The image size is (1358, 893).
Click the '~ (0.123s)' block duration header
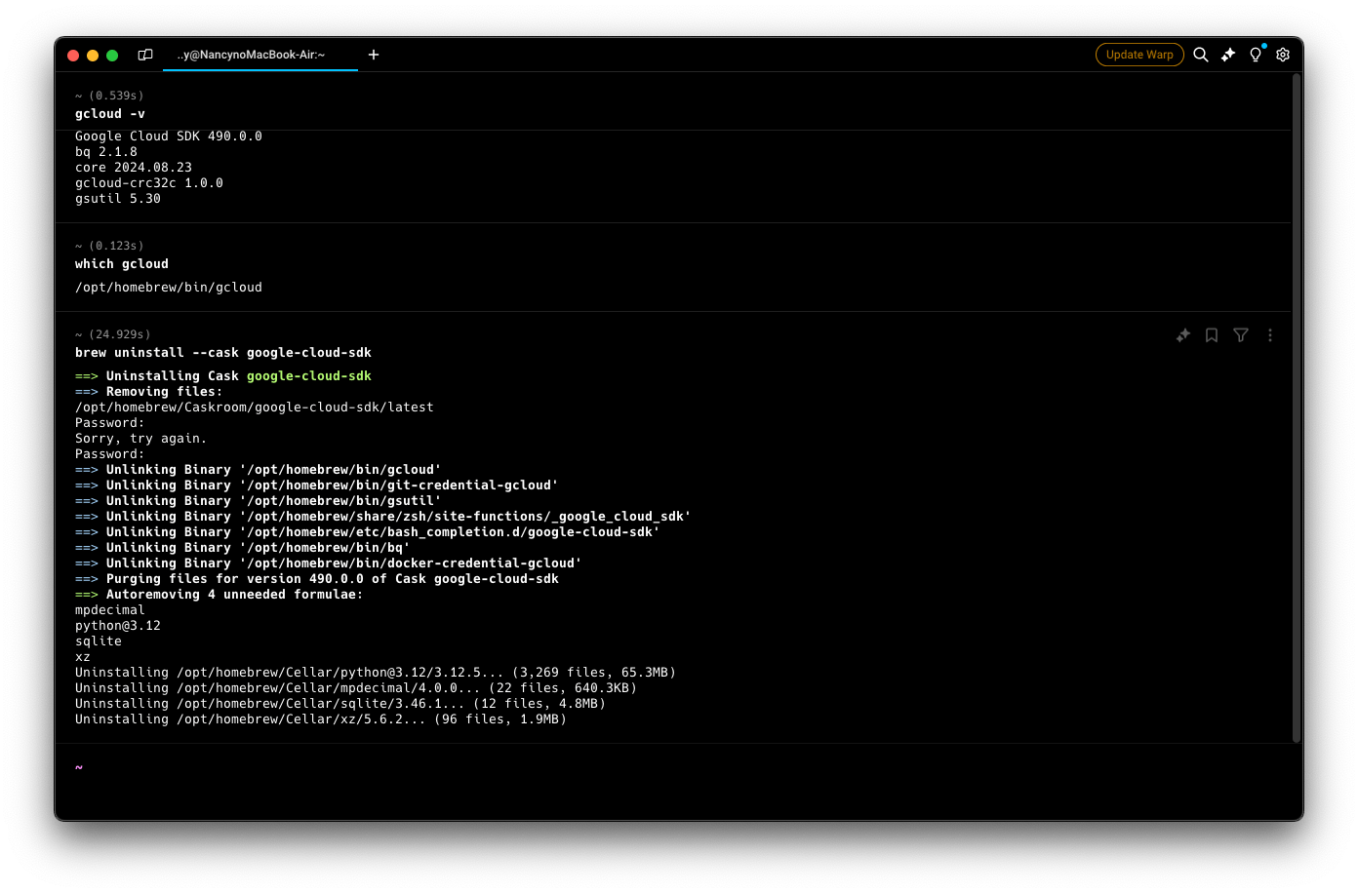[109, 246]
